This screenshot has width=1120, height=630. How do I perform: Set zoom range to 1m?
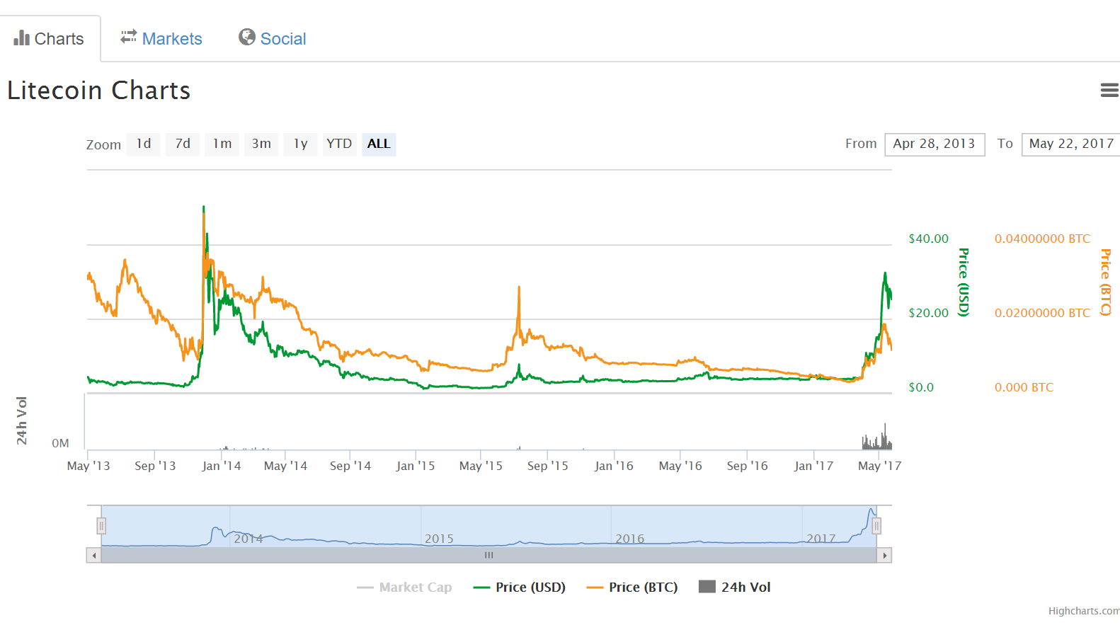(222, 144)
